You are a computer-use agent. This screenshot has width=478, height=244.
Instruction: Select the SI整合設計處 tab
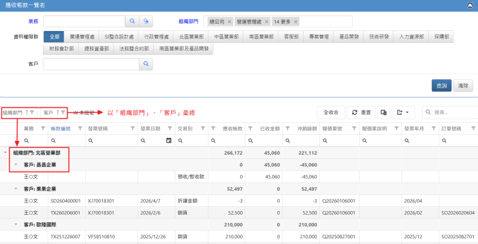point(119,37)
